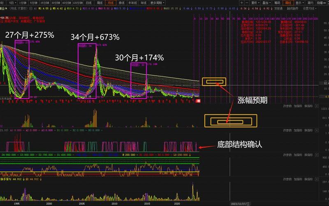Open the 叠加 overlay dropdown
329x206 pixels.
click(x=266, y=3)
